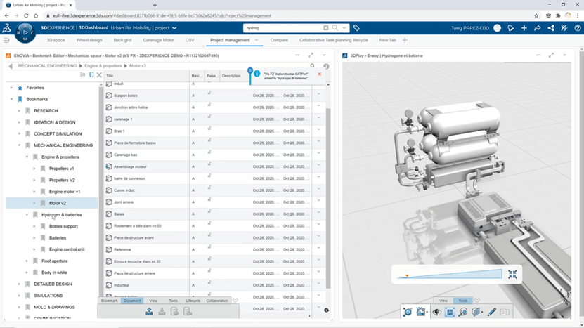
Task: Click the document list vertical scrollbar
Action: tap(328, 198)
